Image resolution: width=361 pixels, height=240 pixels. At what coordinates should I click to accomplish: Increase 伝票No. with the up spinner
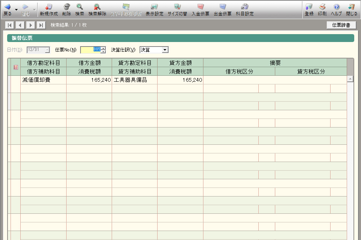103,48
